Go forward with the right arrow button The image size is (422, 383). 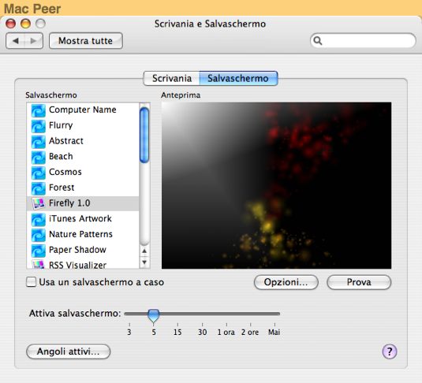click(34, 41)
